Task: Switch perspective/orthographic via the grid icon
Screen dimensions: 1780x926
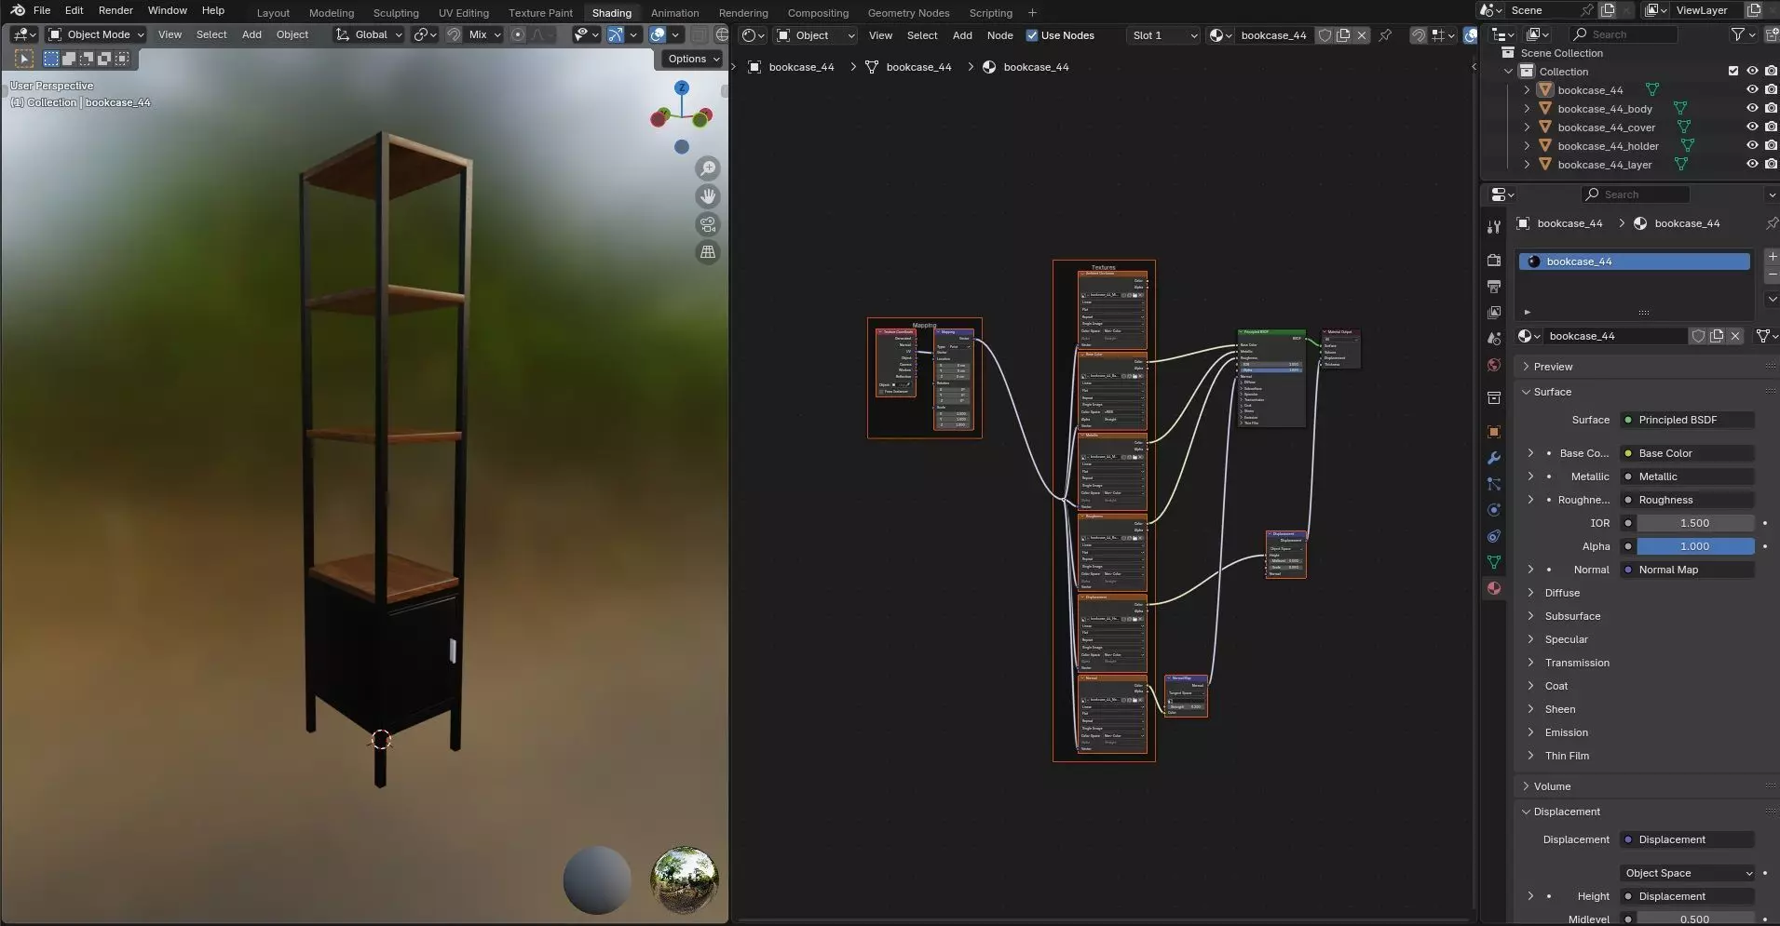Action: 708,252
